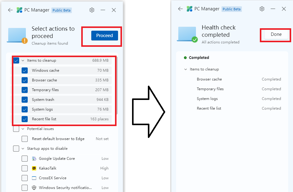
Task: Check Reset default browser to Edge
Action: point(25,139)
